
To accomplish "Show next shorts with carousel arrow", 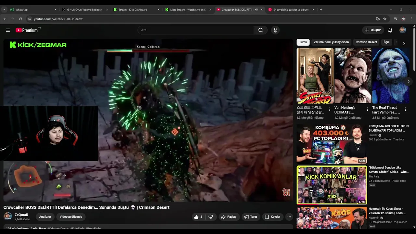I will click(408, 81).
